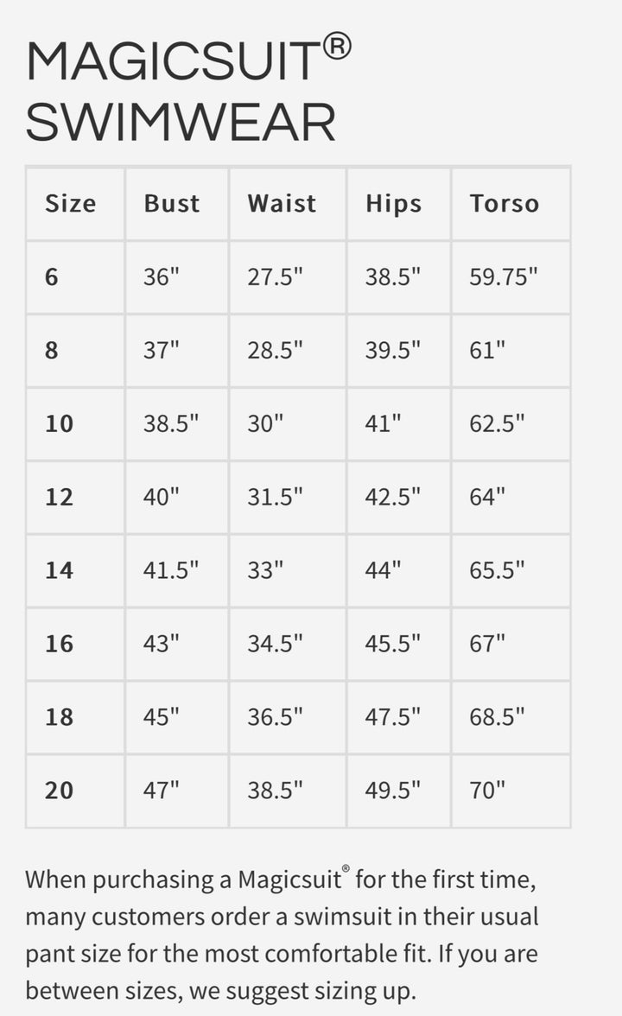Click the size 12 row label
This screenshot has height=1016, width=622.
point(60,498)
